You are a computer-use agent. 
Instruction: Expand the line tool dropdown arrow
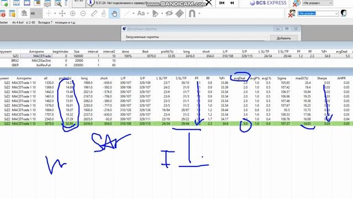click(133, 13)
